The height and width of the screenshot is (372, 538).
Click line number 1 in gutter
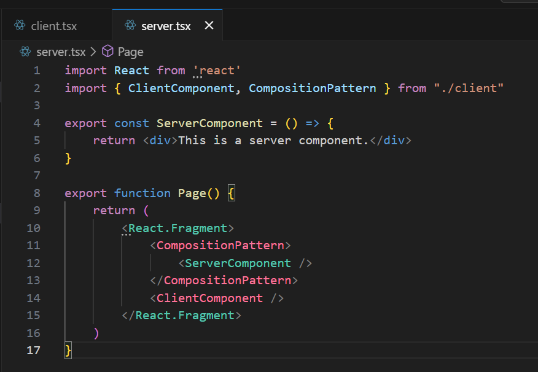point(37,71)
